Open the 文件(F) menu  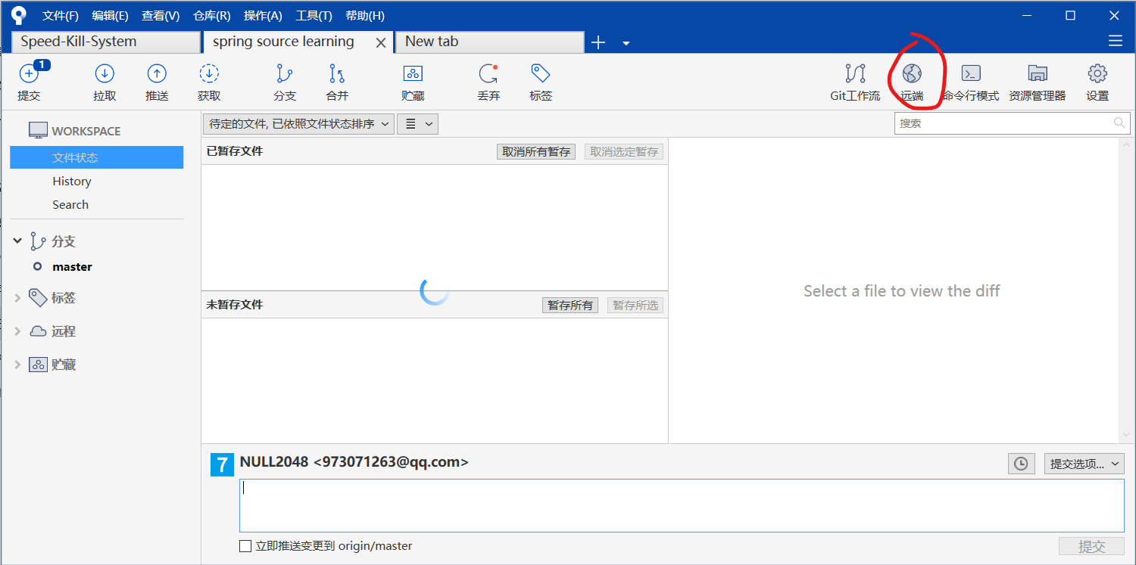61,16
